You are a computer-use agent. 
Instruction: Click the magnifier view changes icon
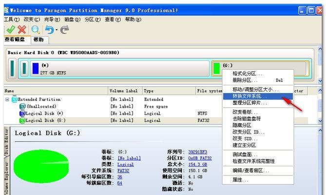[x=36, y=30]
